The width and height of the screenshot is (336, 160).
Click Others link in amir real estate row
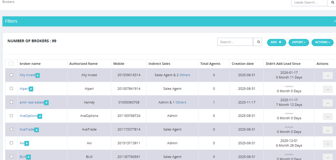pyautogui.click(x=181, y=102)
